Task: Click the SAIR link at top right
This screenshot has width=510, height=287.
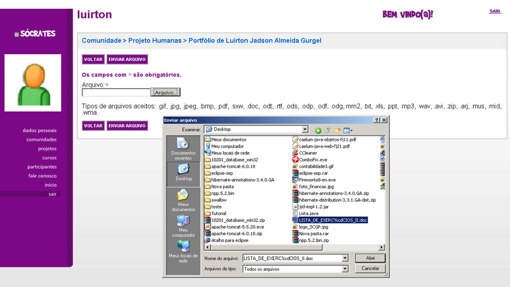Action: pos(495,11)
